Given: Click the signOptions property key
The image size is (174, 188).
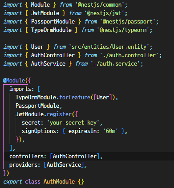Looking at the screenshot, I should (x=39, y=131).
